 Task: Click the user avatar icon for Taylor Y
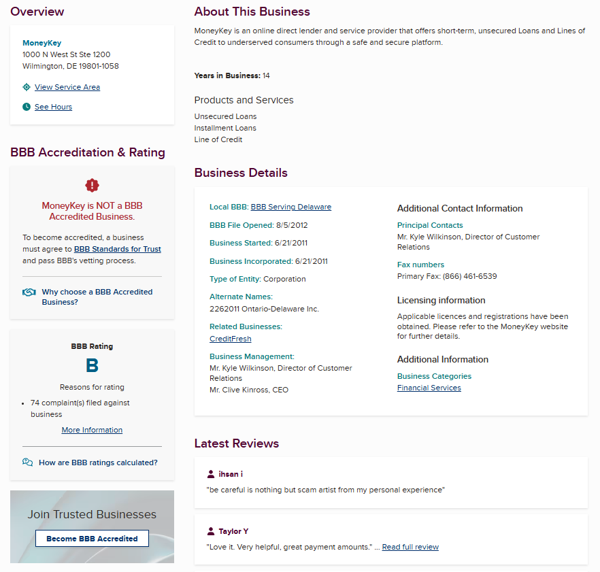pyautogui.click(x=210, y=531)
